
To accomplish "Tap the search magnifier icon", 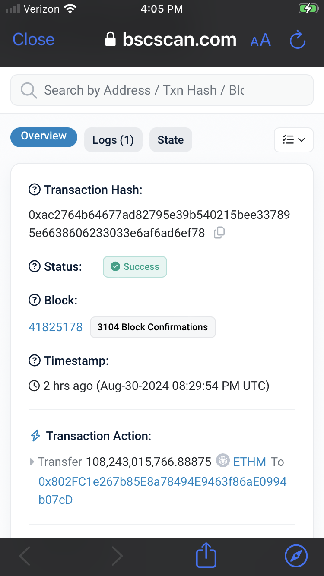I will pos(29,90).
